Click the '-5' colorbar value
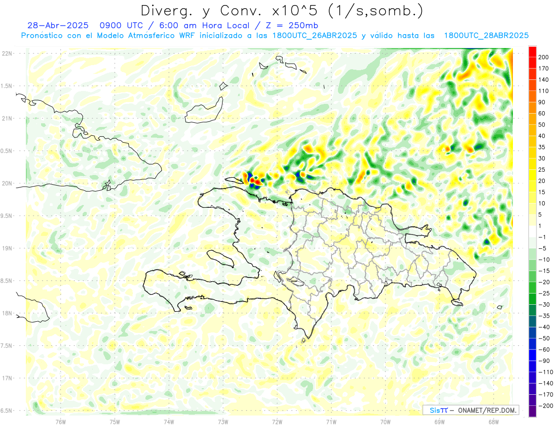This screenshot has width=554, height=428. [x=543, y=248]
